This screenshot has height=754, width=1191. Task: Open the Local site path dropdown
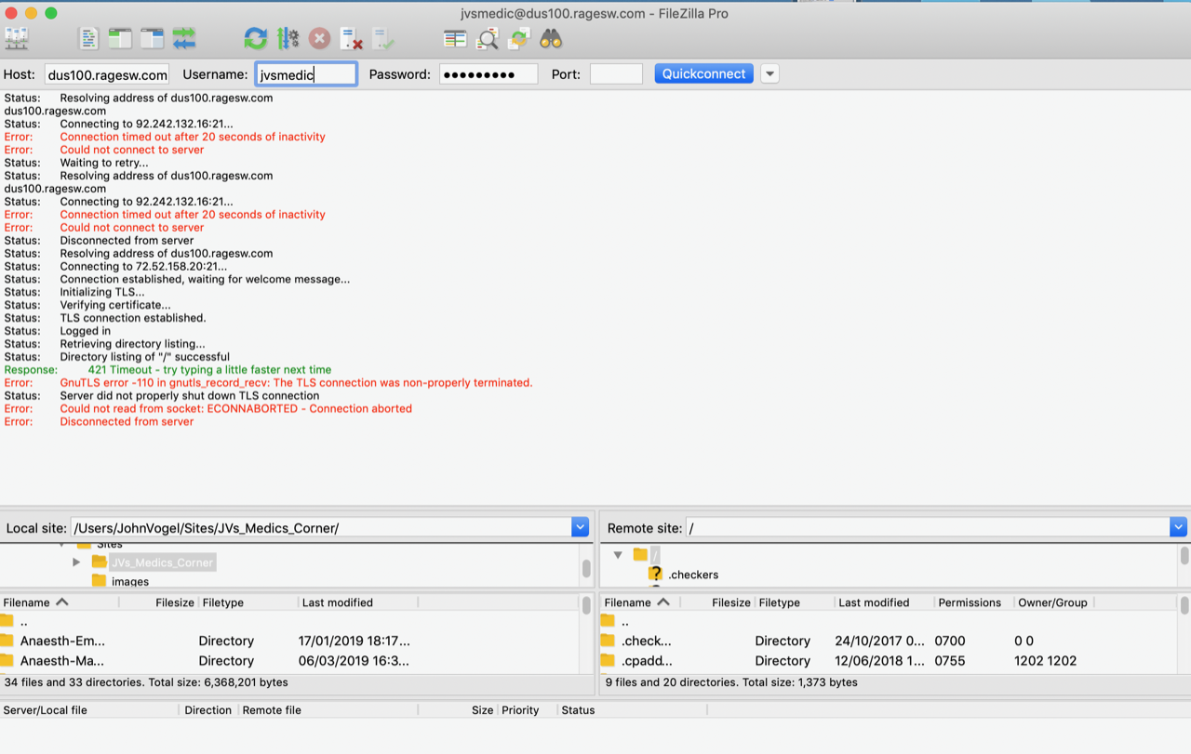pyautogui.click(x=580, y=527)
